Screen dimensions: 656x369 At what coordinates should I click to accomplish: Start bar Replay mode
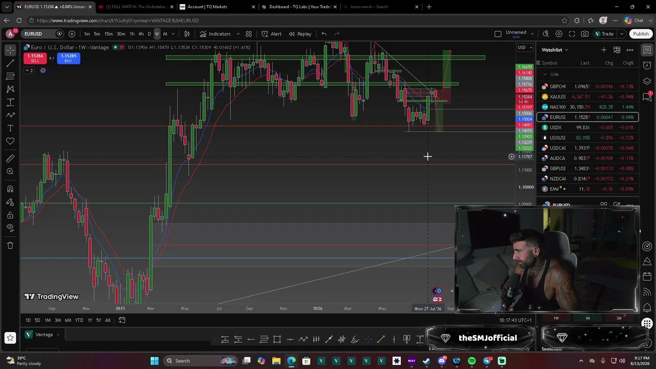click(x=300, y=34)
